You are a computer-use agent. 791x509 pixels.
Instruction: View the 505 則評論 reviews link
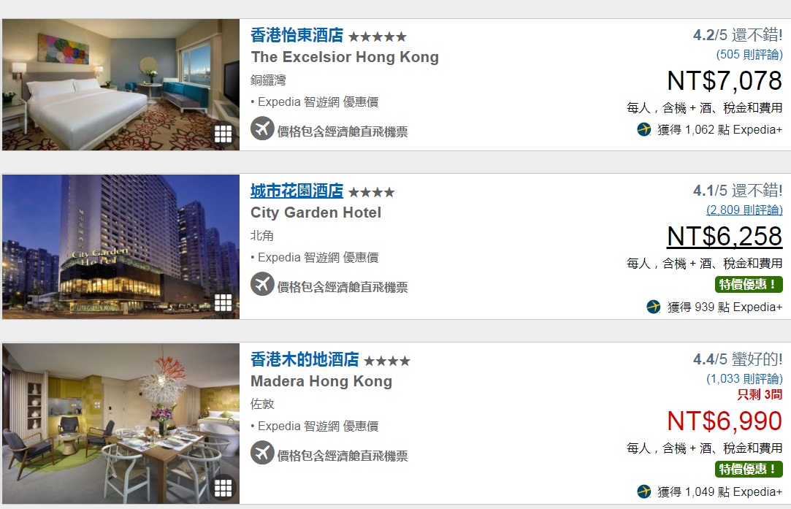[x=749, y=55]
